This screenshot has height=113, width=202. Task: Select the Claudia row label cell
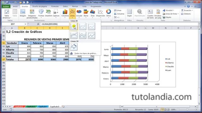coord(12,53)
